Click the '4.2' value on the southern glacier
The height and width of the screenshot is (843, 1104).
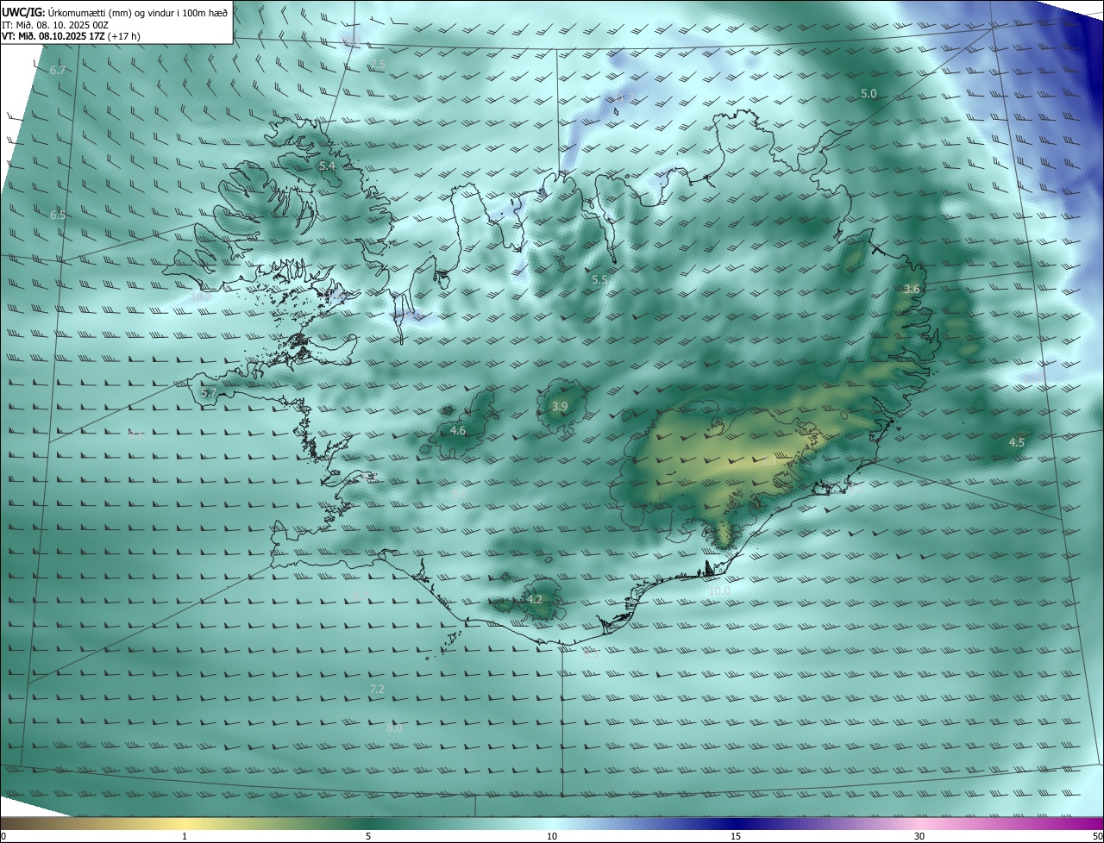click(x=535, y=599)
